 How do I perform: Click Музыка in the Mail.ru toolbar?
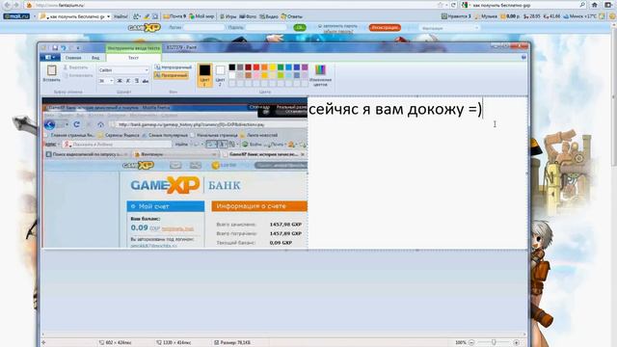coord(486,16)
